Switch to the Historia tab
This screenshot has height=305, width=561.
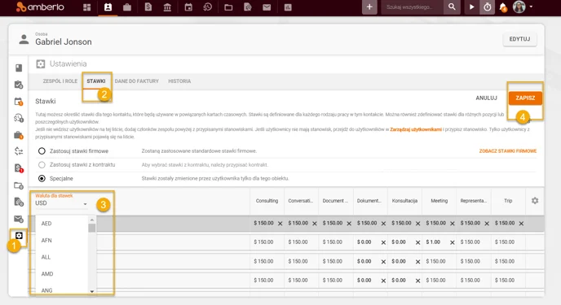pos(179,81)
